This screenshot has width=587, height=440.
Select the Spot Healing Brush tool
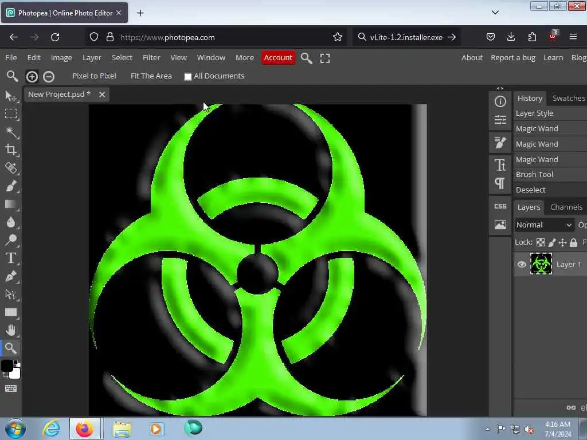click(x=11, y=168)
